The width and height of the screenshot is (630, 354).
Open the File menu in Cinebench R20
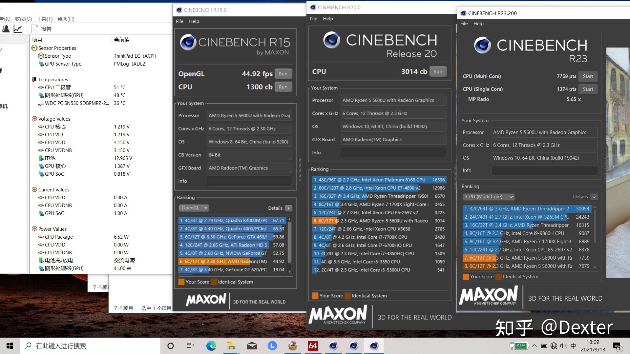(313, 19)
